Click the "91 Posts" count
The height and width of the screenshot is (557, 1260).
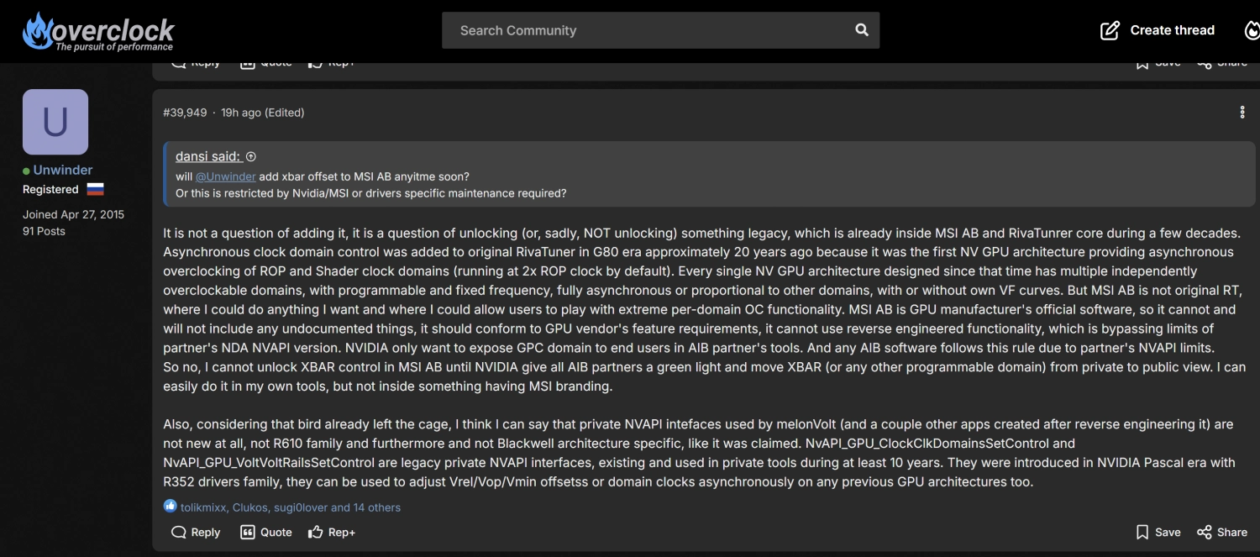point(44,231)
